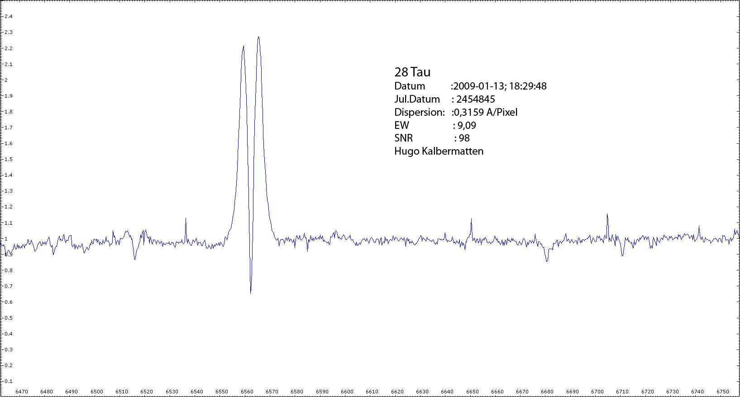Image resolution: width=740 pixels, height=397 pixels.
Task: Click bottom of central absorption dip
Action: [x=250, y=293]
